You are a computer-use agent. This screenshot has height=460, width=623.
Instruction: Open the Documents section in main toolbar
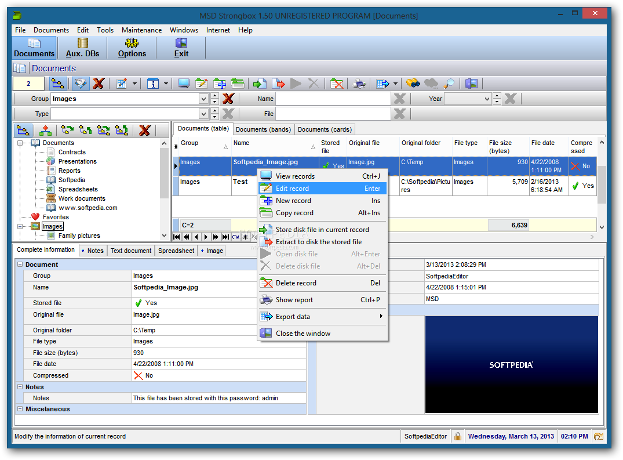(x=34, y=48)
